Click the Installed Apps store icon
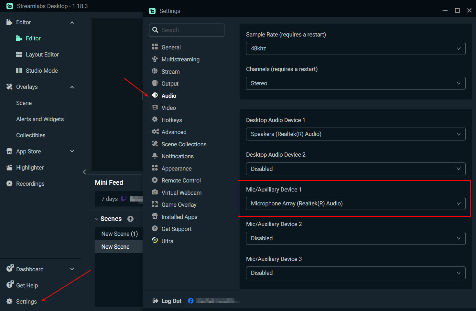The width and height of the screenshot is (476, 311). point(155,216)
